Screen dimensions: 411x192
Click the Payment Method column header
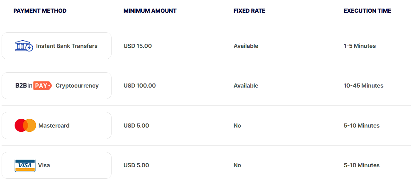click(x=40, y=11)
